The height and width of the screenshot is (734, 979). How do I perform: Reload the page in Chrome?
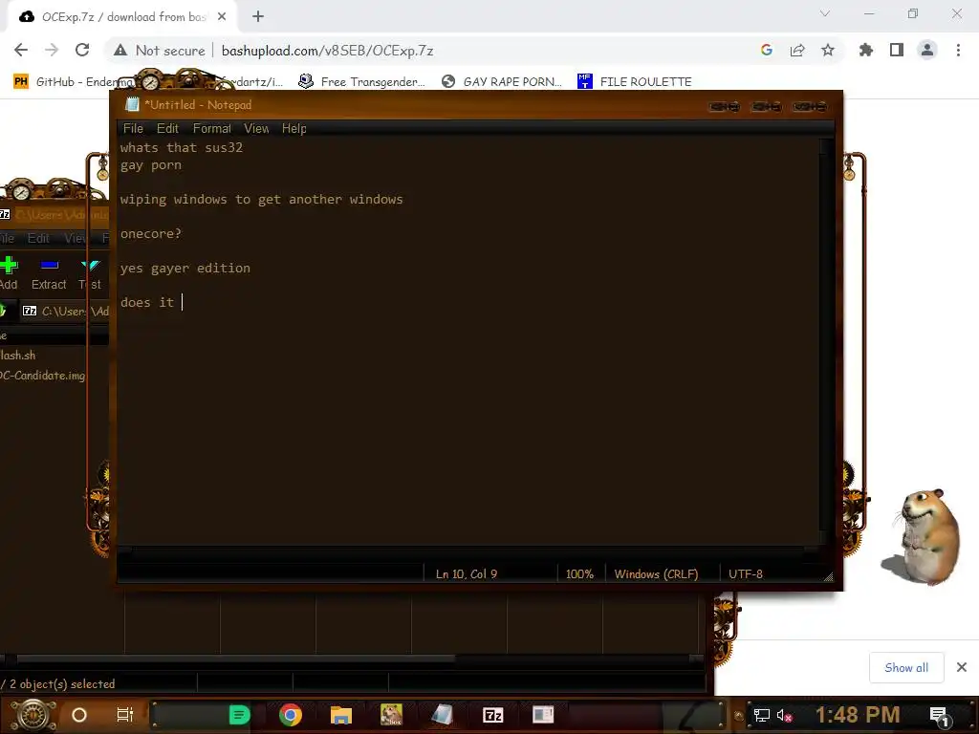82,50
